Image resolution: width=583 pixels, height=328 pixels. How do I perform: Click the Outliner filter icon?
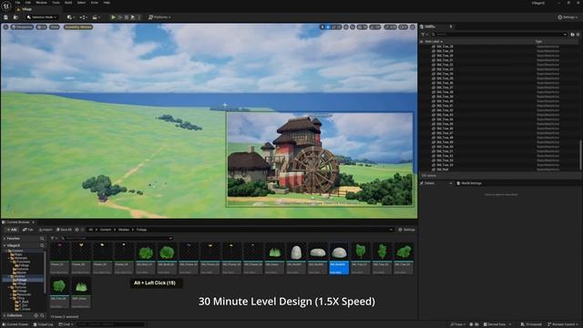pyautogui.click(x=423, y=35)
